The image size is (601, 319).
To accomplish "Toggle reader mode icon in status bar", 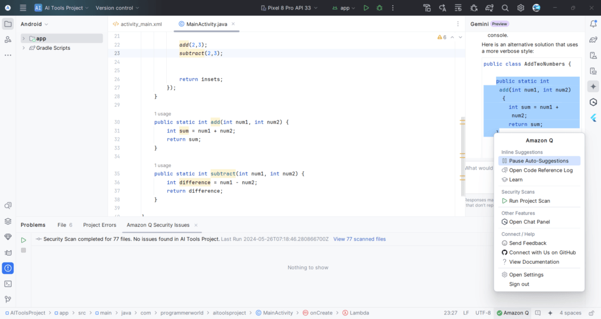I will point(538,313).
